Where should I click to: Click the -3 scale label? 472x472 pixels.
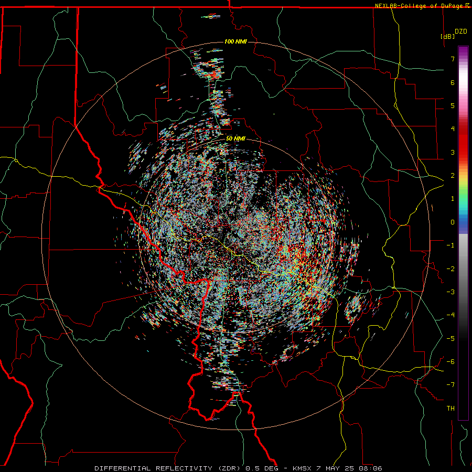click(x=450, y=292)
